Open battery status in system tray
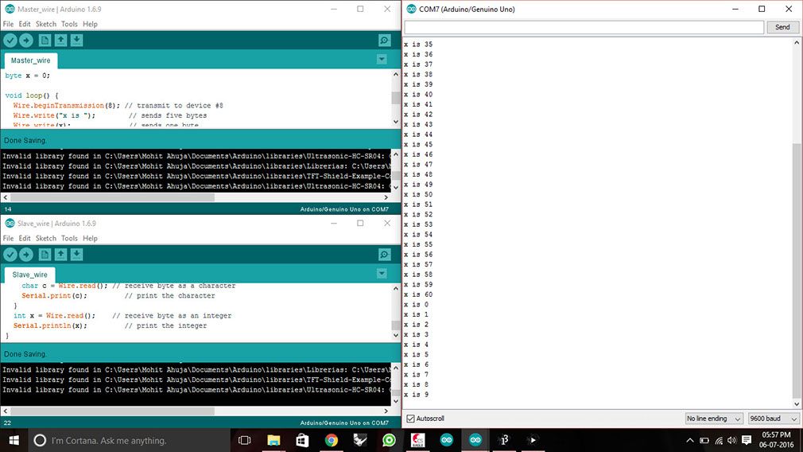This screenshot has height=452, width=803. [x=704, y=440]
